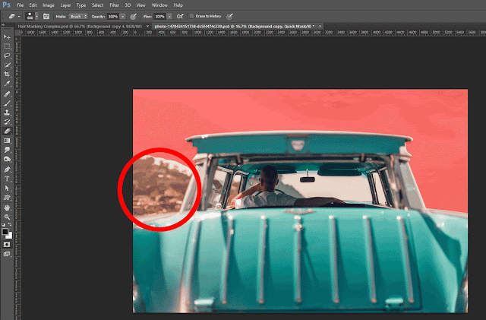Select the Lasso tool
The image size is (486, 320).
7,55
